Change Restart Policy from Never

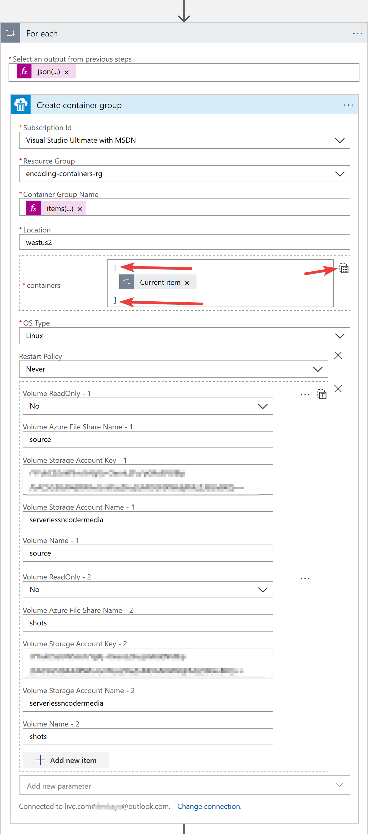318,369
